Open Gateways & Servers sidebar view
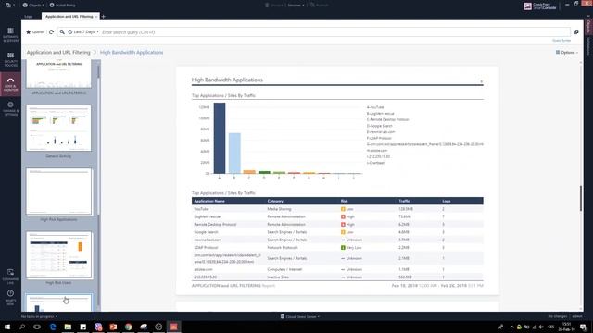593x333 pixels. pos(10,34)
